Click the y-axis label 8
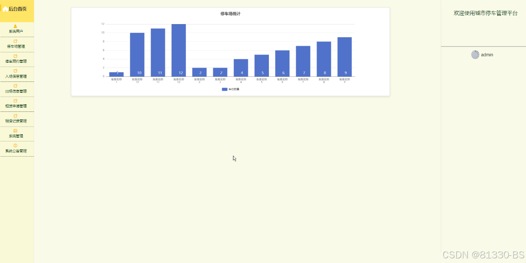Viewport: 526px width, 263px height. coord(103,41)
